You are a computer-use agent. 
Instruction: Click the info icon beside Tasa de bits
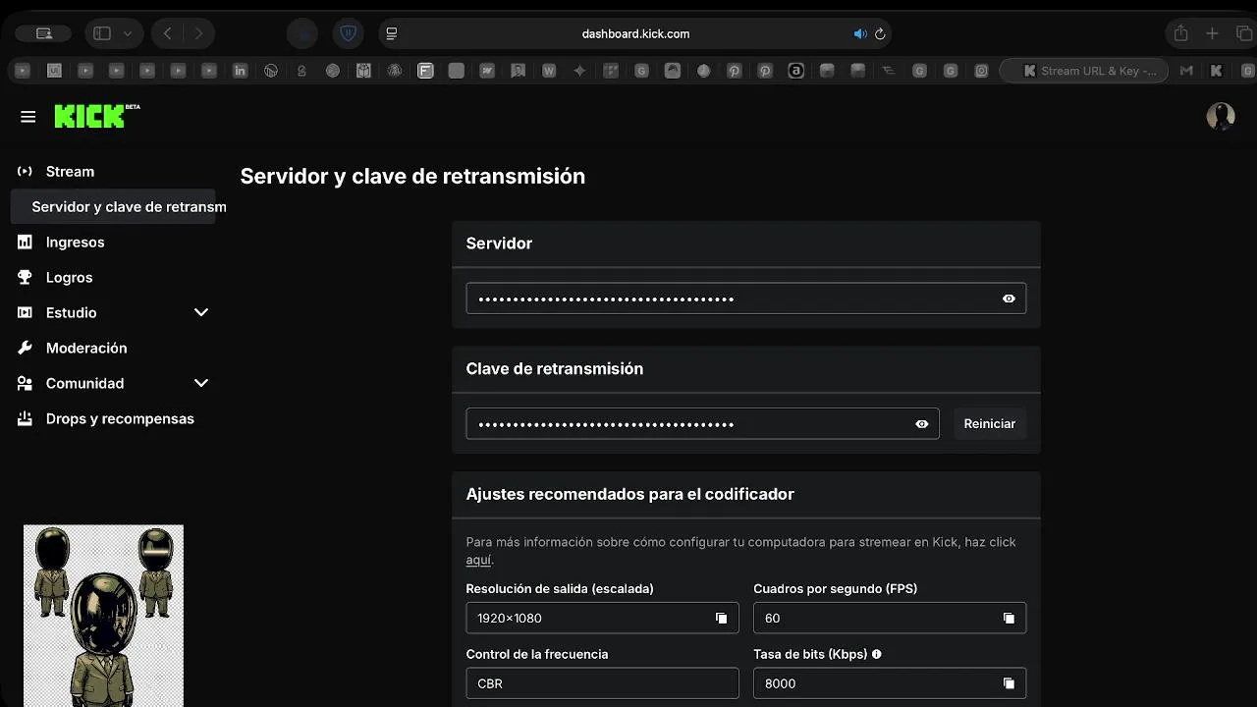click(x=877, y=654)
